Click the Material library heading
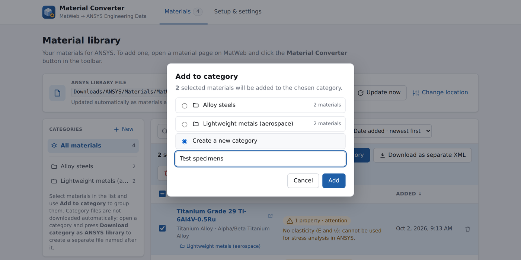The height and width of the screenshot is (260, 521). (x=81, y=40)
